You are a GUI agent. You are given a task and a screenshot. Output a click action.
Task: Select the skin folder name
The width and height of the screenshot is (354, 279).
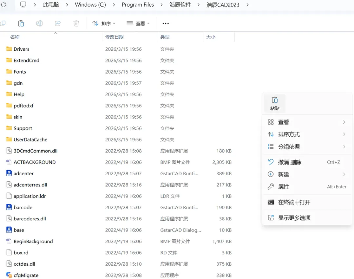tap(18, 117)
